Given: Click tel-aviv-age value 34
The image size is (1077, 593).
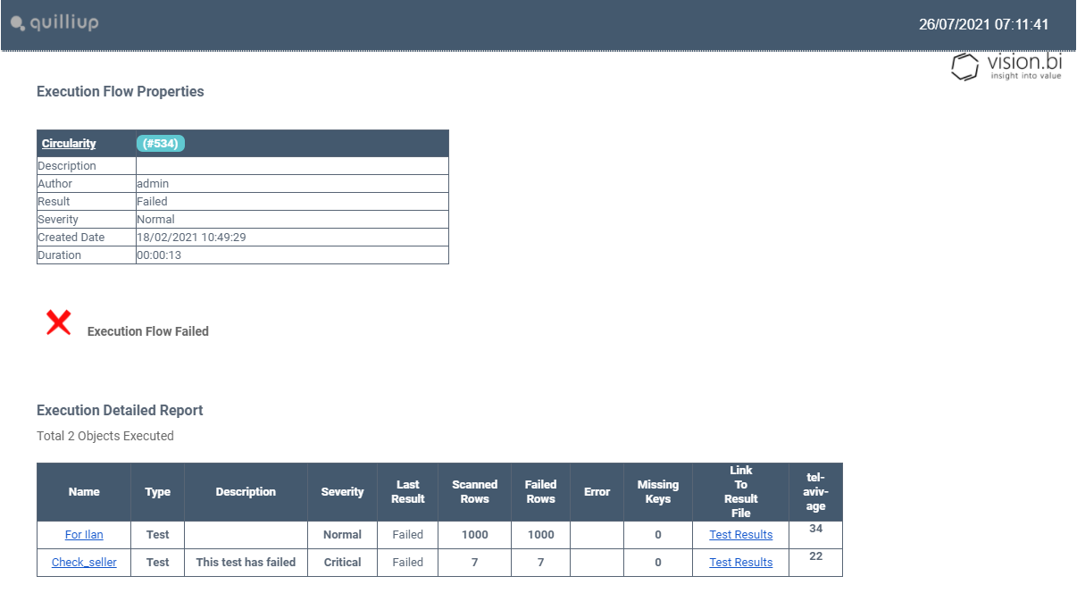Looking at the screenshot, I should pos(816,529).
